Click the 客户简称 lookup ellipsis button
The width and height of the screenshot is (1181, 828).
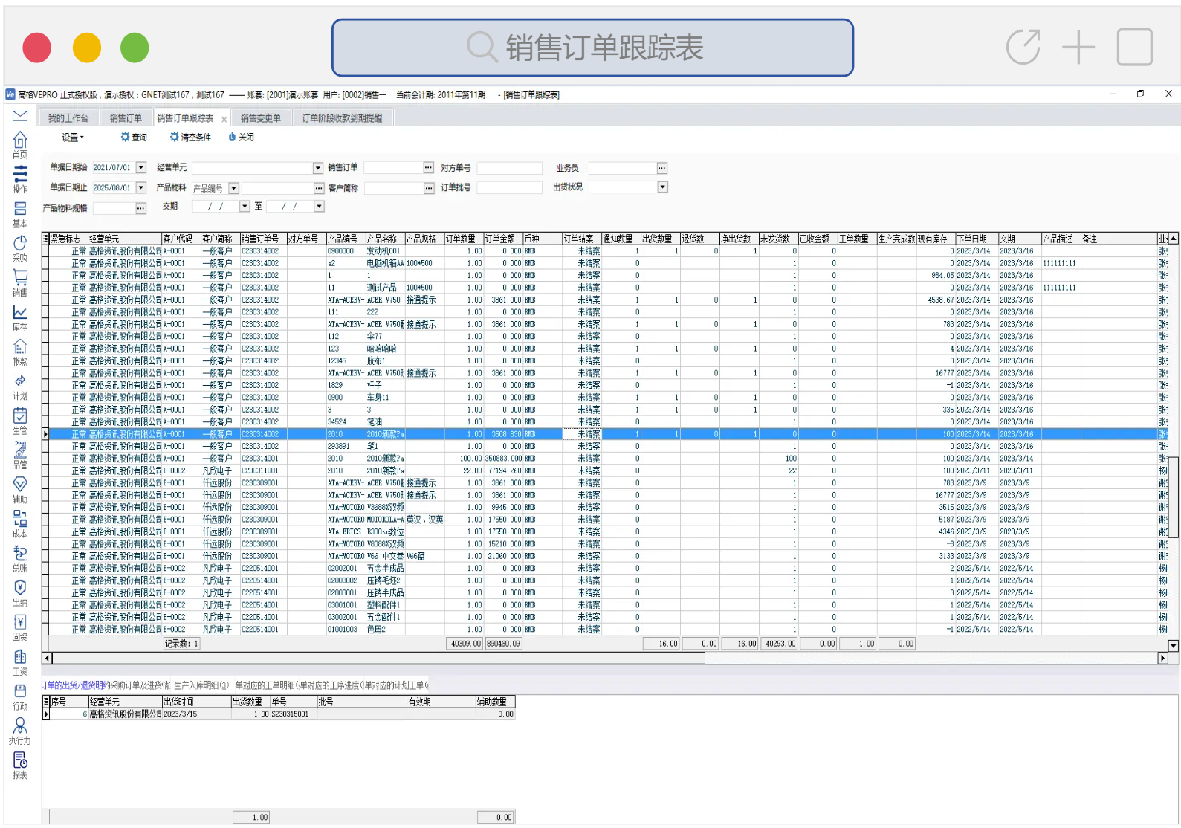(429, 188)
